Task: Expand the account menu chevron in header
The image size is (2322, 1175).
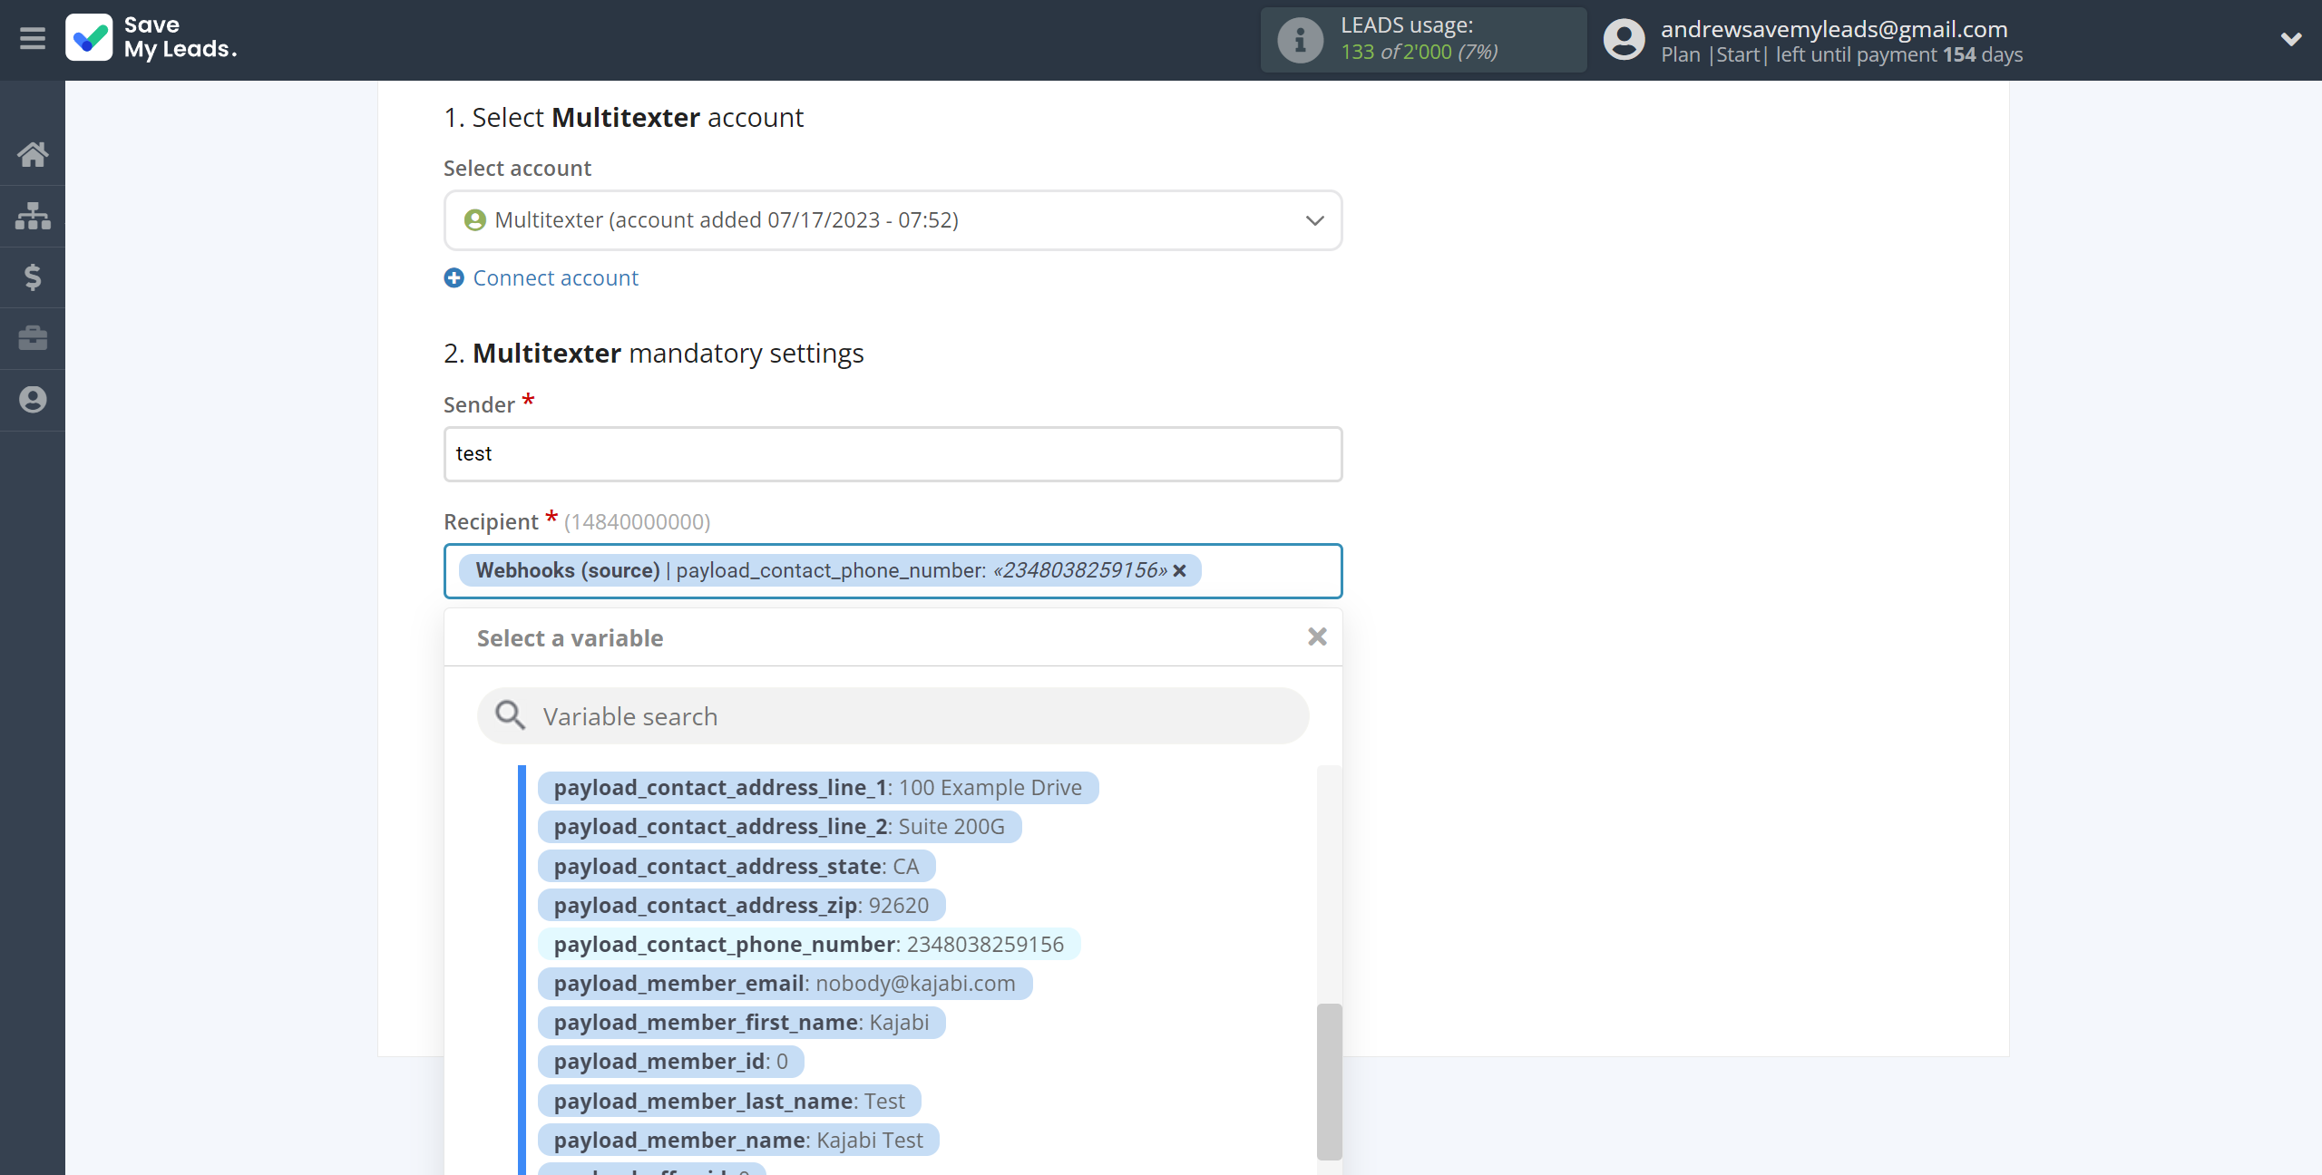Action: tap(2290, 39)
